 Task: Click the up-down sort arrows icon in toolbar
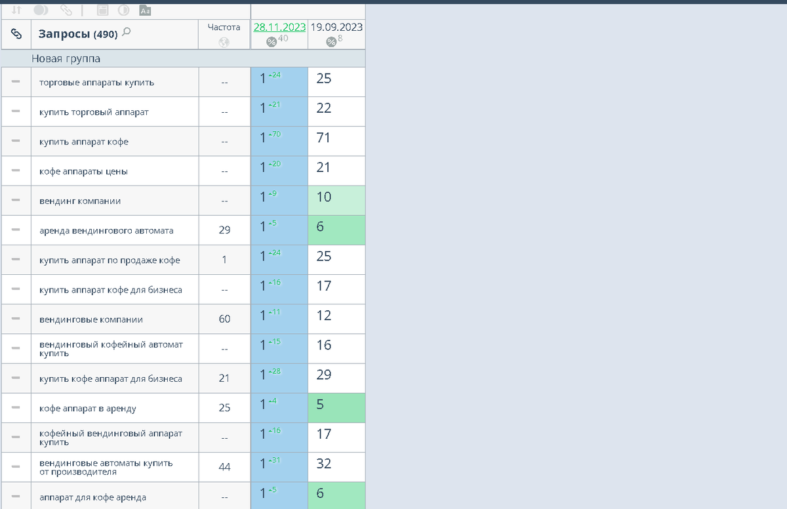(x=17, y=10)
